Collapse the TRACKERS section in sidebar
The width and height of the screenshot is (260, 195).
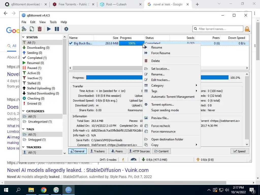coord(23,147)
